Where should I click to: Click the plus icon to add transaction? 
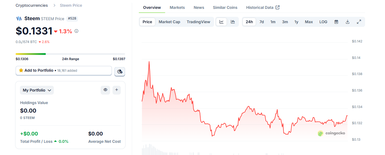click(x=117, y=90)
